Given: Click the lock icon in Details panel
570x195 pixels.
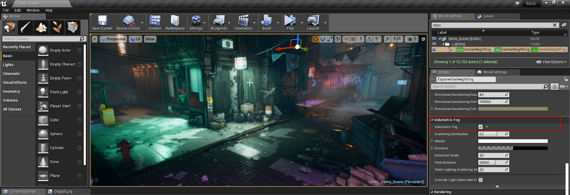Looking at the screenshot, I should [566, 79].
